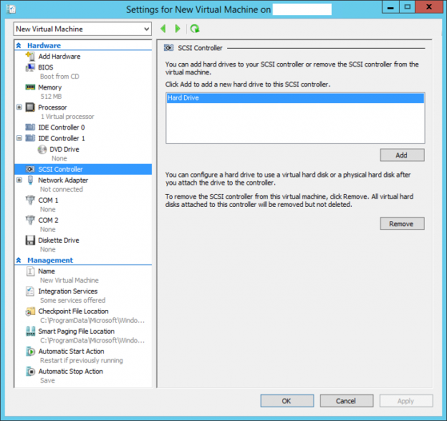
Task: Click the Automatic Stop Action icon
Action: [x=30, y=371]
